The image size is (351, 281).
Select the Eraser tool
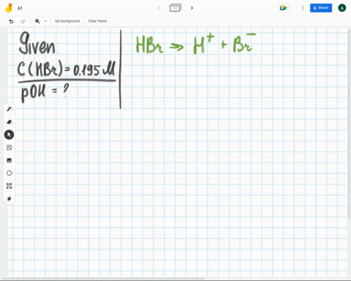[x=10, y=121]
